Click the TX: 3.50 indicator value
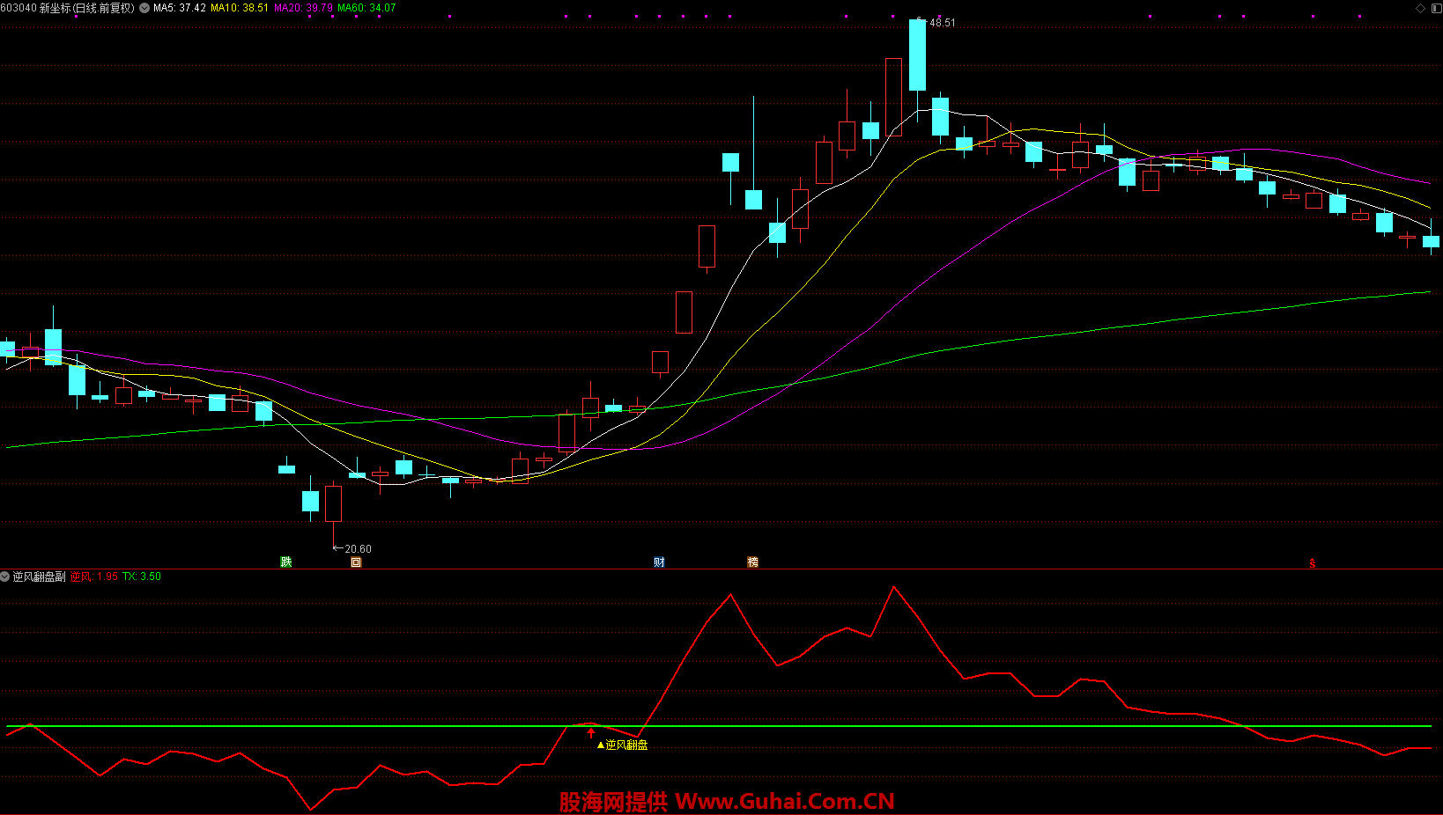 click(142, 576)
